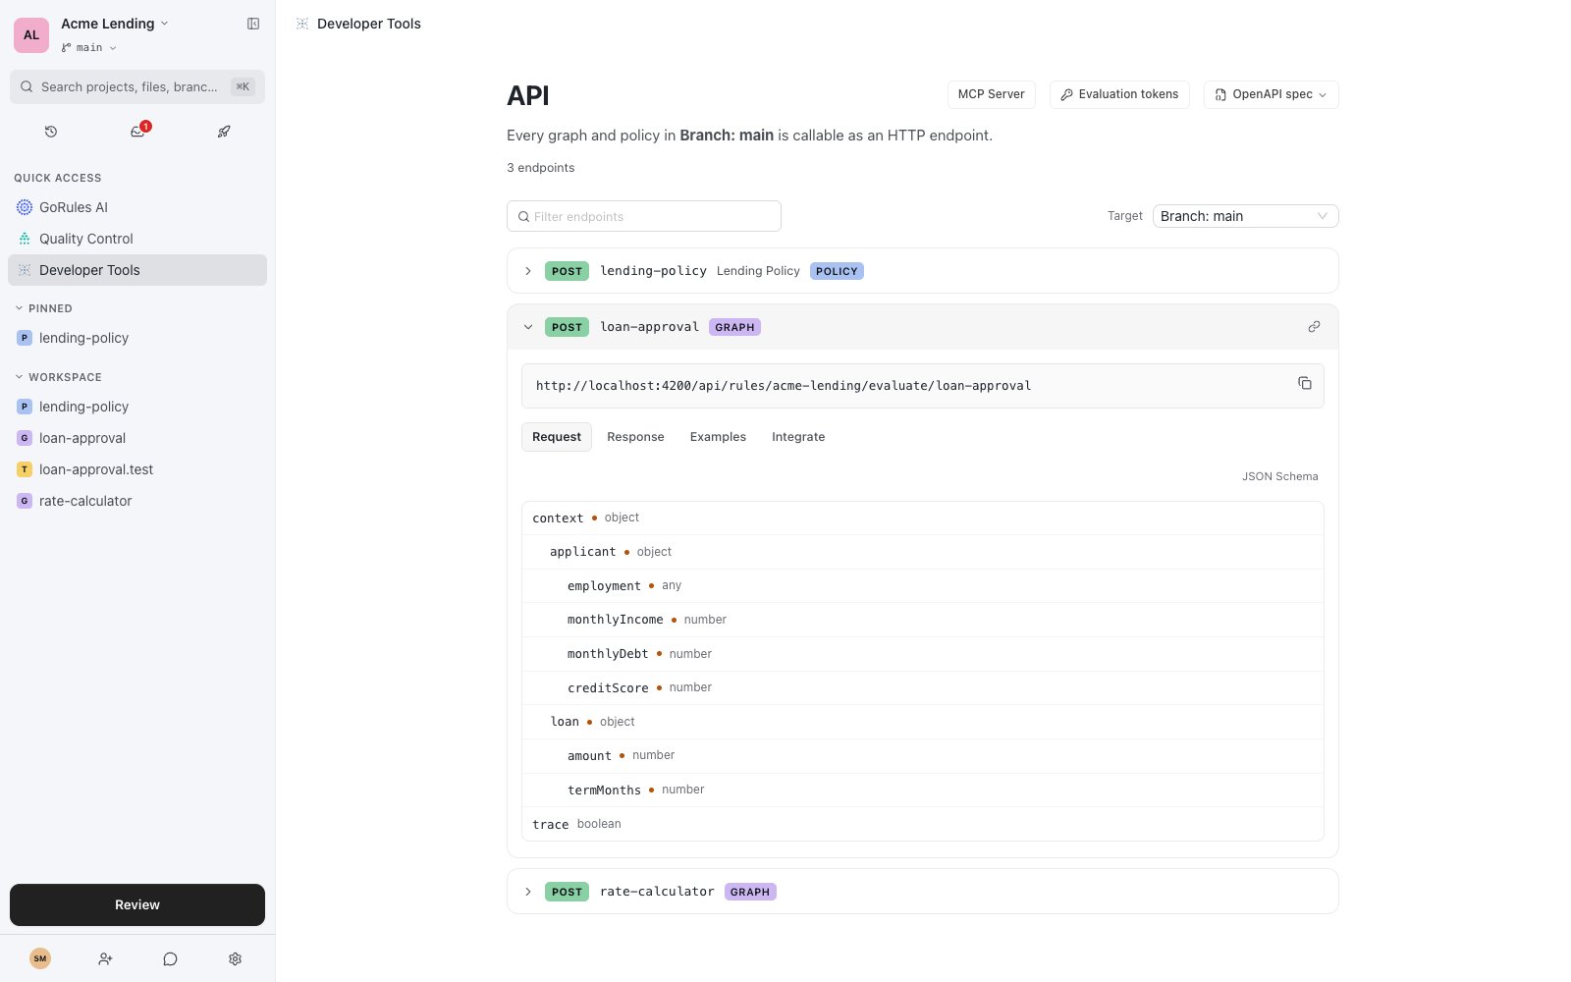Viewport: 1571px width, 982px height.
Task: Collapse the loan-approval endpoint row
Action: click(x=922, y=327)
